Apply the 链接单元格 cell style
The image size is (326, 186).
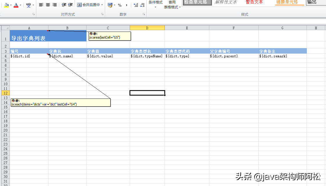[x=289, y=2]
